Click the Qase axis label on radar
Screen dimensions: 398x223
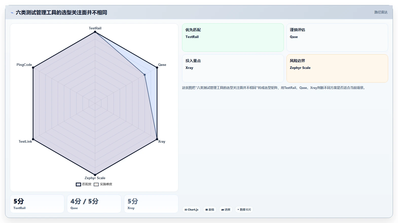tap(162, 65)
